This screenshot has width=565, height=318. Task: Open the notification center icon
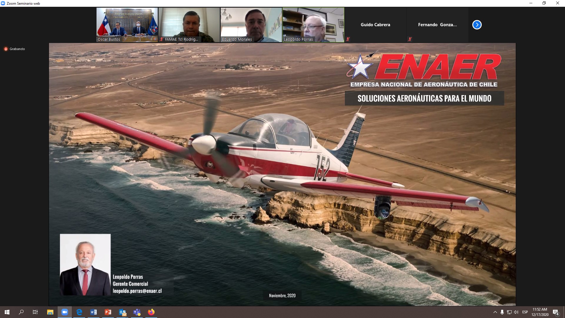click(556, 312)
